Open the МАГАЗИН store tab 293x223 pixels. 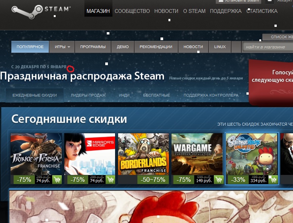(x=98, y=11)
